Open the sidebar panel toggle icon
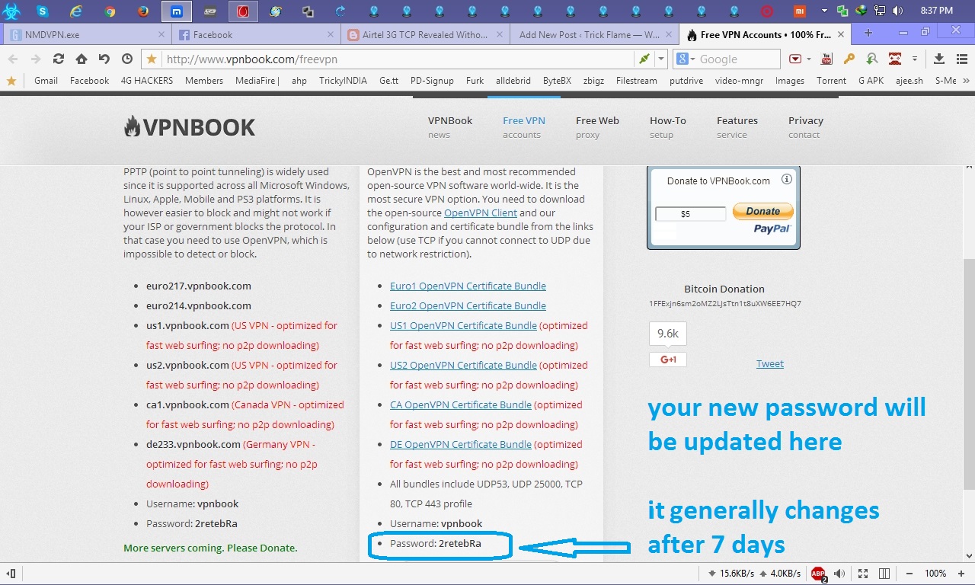The width and height of the screenshot is (975, 585). click(x=11, y=574)
